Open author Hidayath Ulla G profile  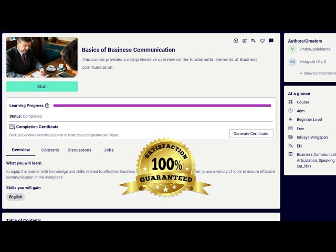pyautogui.click(x=313, y=62)
